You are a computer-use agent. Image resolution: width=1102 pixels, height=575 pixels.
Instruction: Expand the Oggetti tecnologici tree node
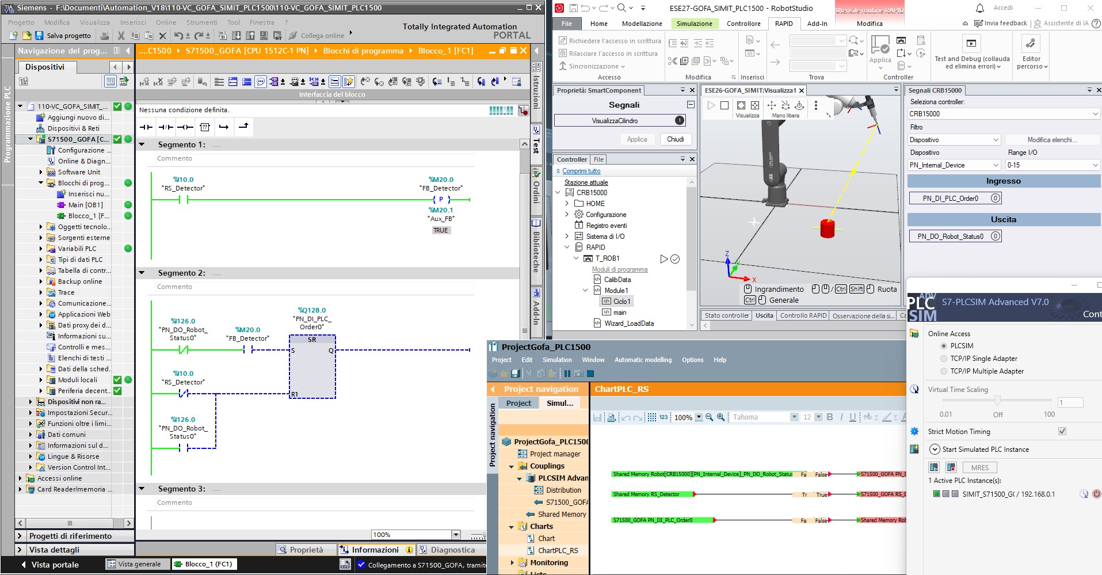[41, 227]
